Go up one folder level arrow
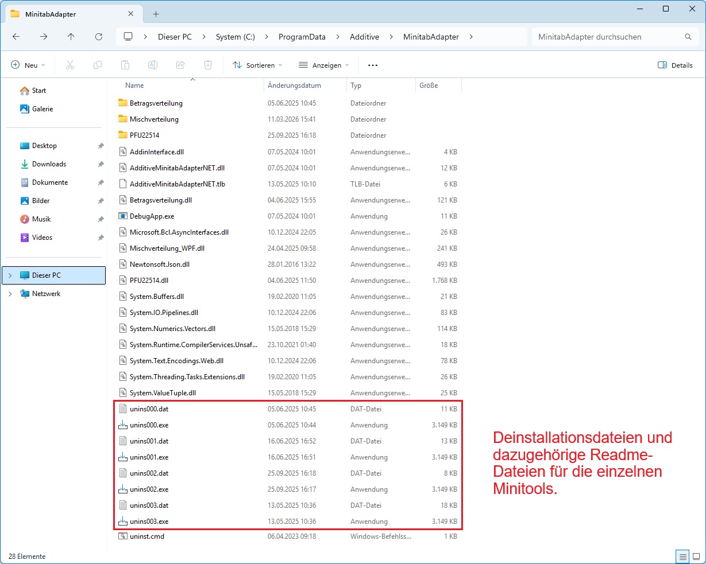 (71, 37)
